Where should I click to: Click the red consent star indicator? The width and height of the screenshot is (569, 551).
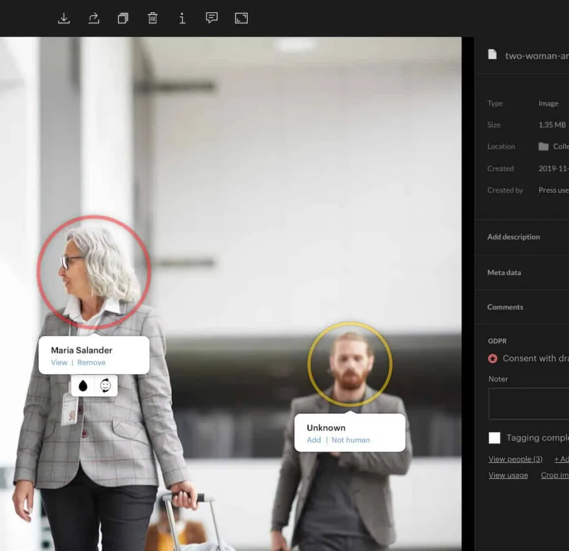point(492,358)
